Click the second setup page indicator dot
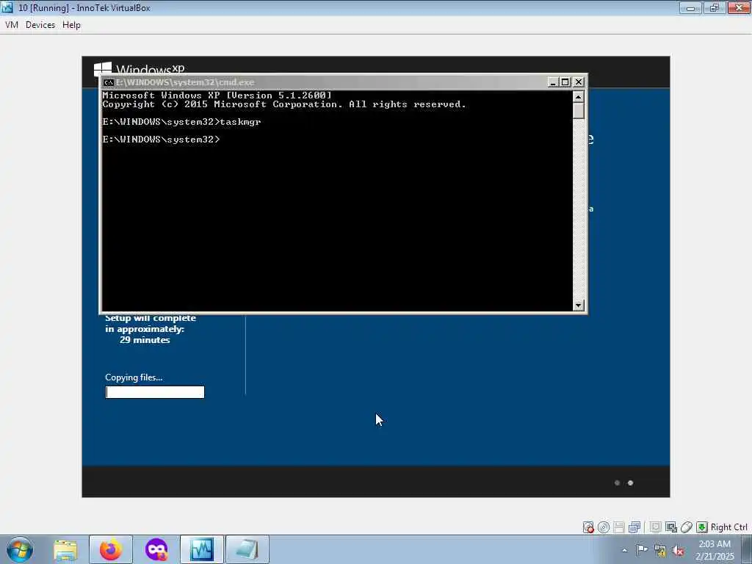 click(x=631, y=483)
